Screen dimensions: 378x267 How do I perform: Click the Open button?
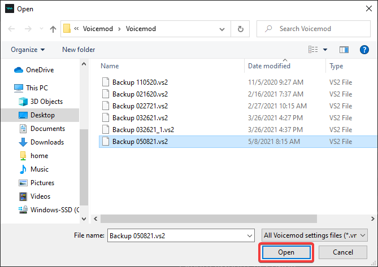(x=286, y=252)
